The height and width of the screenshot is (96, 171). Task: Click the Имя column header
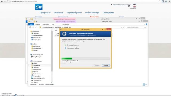point(56,31)
